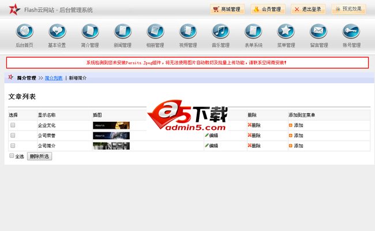
Task: Click the 插图 column header
Action: tap(97, 115)
